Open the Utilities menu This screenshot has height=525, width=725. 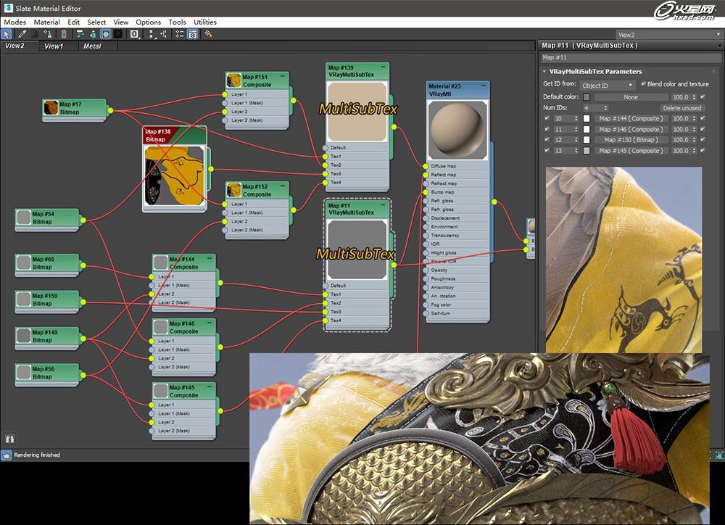click(x=205, y=22)
